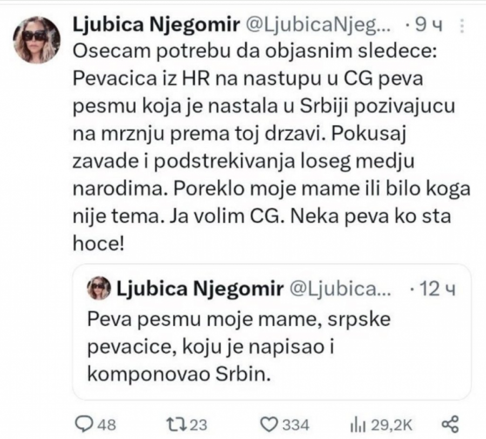Click the quoted tweet's 12 ч timestamp

click(439, 289)
